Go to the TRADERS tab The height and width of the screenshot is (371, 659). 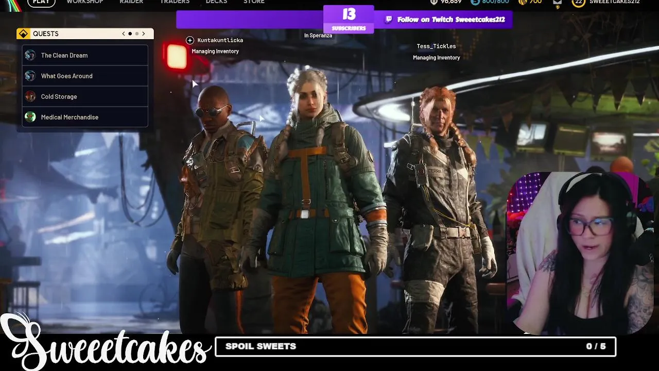pyautogui.click(x=175, y=2)
